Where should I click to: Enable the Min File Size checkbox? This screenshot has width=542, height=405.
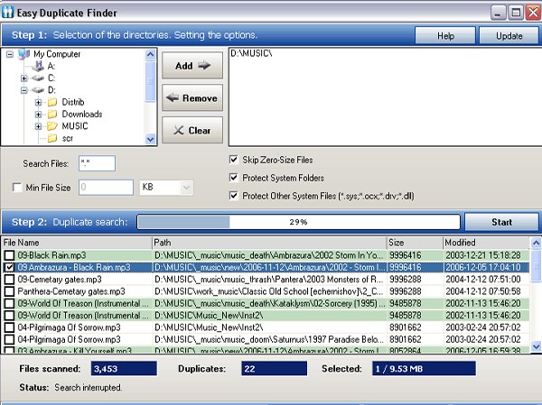click(x=18, y=188)
